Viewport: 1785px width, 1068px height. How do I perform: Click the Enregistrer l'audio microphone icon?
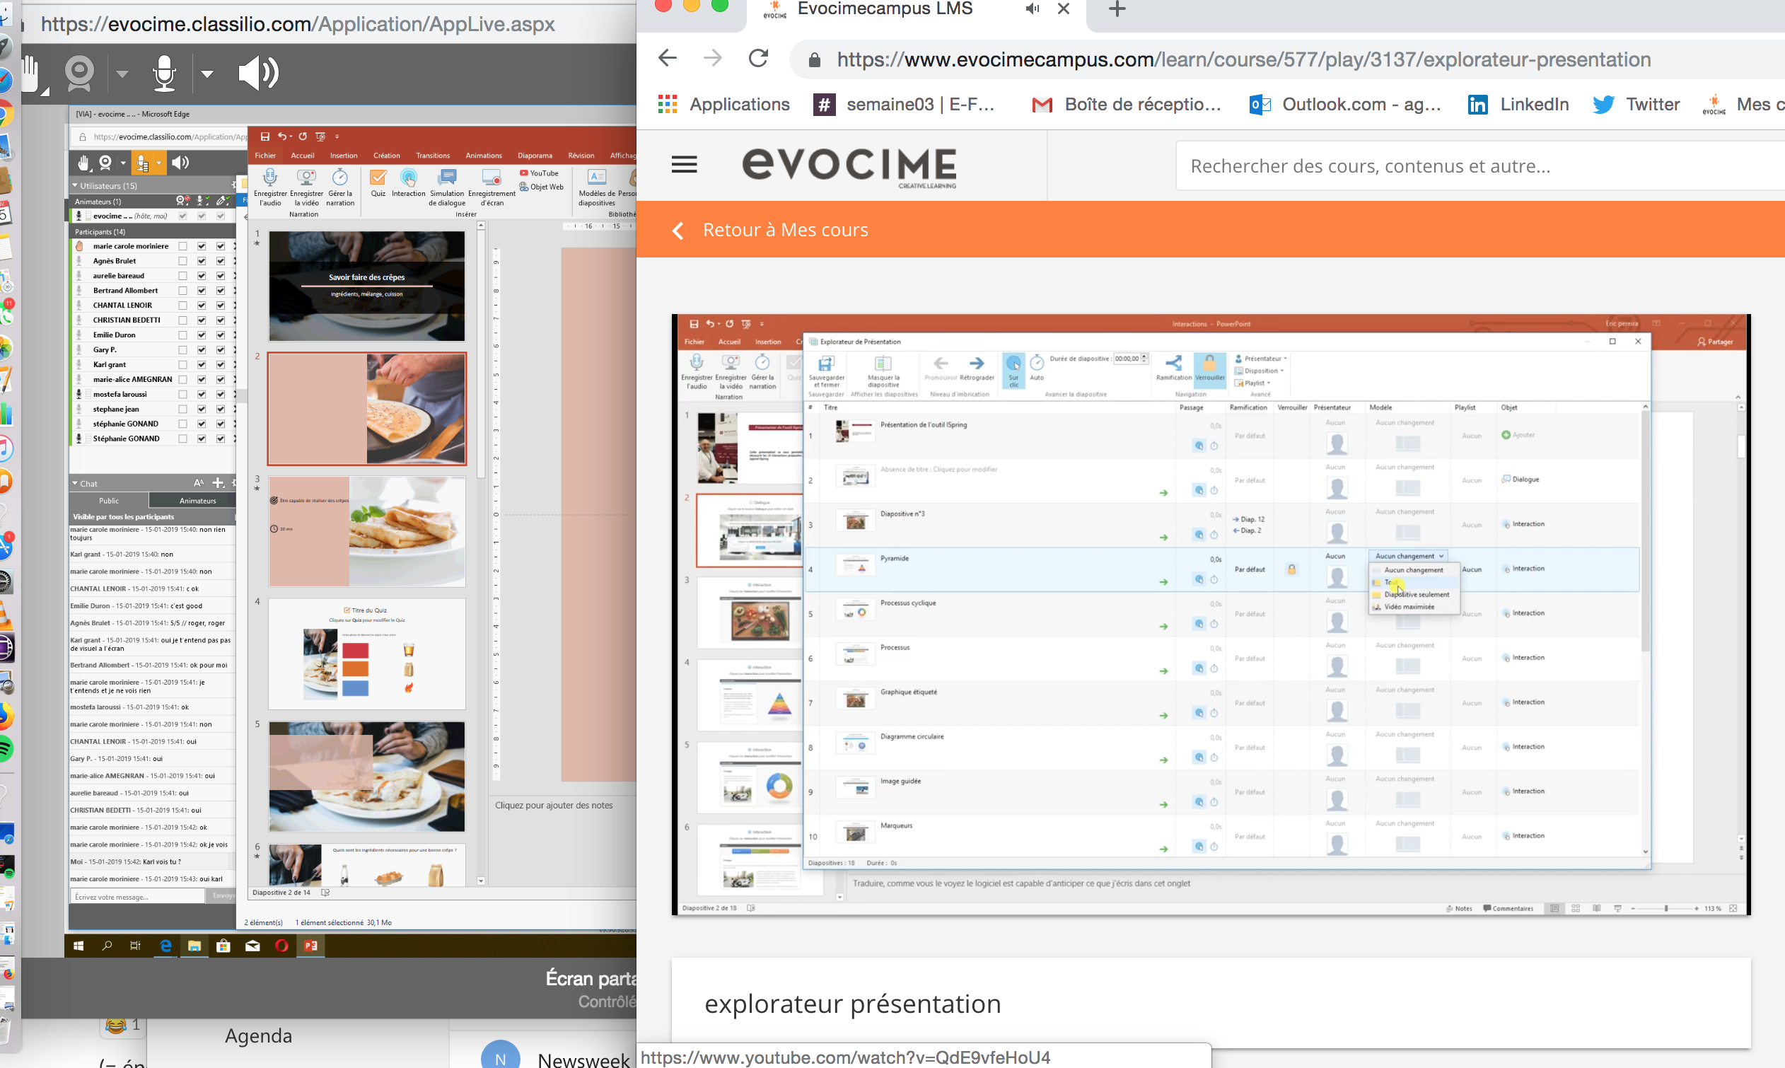(269, 177)
